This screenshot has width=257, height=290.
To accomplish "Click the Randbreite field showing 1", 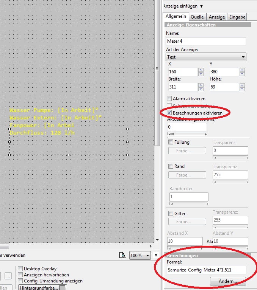I will pyautogui.click(x=189, y=197).
